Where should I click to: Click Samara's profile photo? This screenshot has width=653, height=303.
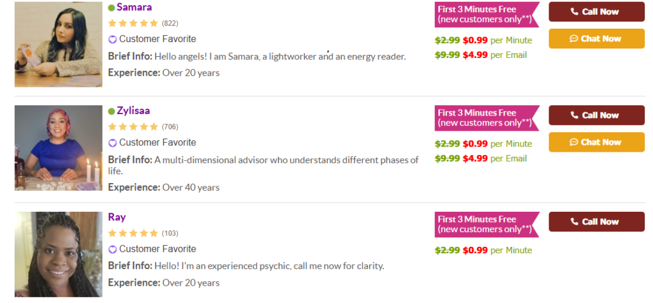tap(58, 44)
